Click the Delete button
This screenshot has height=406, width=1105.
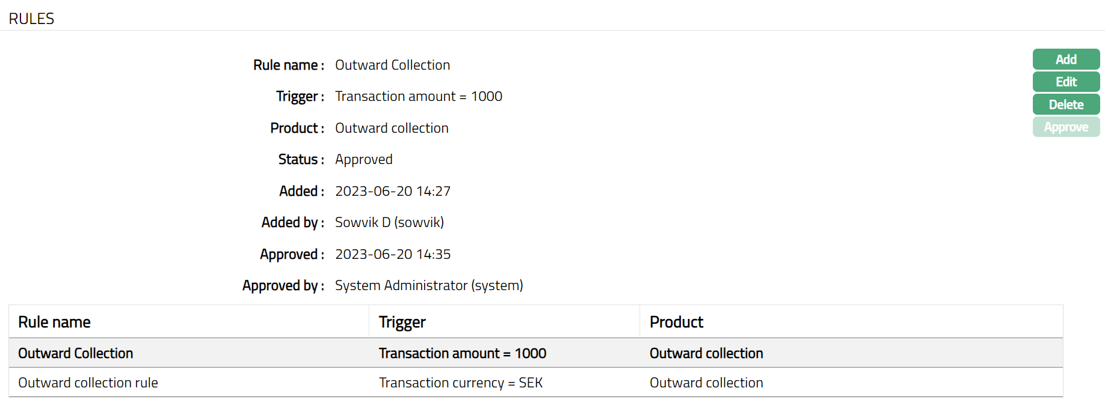pyautogui.click(x=1065, y=105)
